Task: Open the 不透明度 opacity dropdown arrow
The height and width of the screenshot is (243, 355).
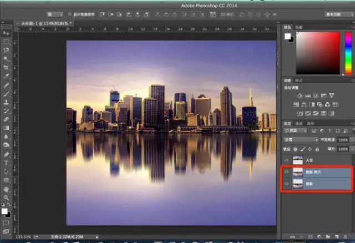Action: (351, 140)
